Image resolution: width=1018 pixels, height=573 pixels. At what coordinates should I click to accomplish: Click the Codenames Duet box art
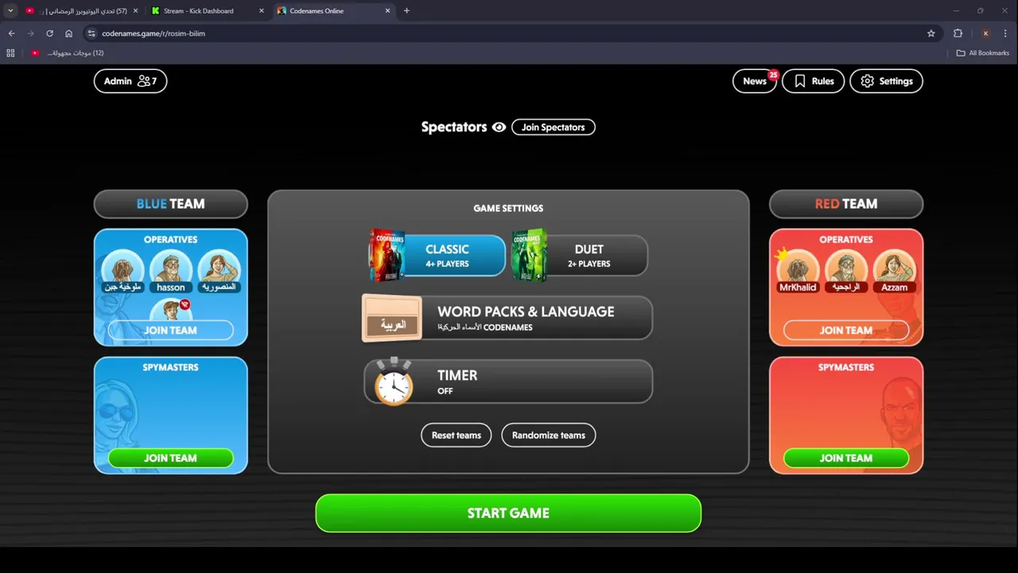pyautogui.click(x=529, y=255)
